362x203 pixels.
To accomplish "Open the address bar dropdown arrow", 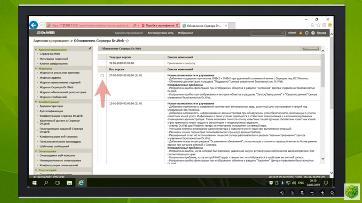I will coord(138,26).
